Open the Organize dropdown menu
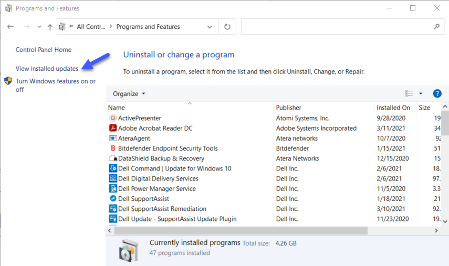 click(x=129, y=94)
